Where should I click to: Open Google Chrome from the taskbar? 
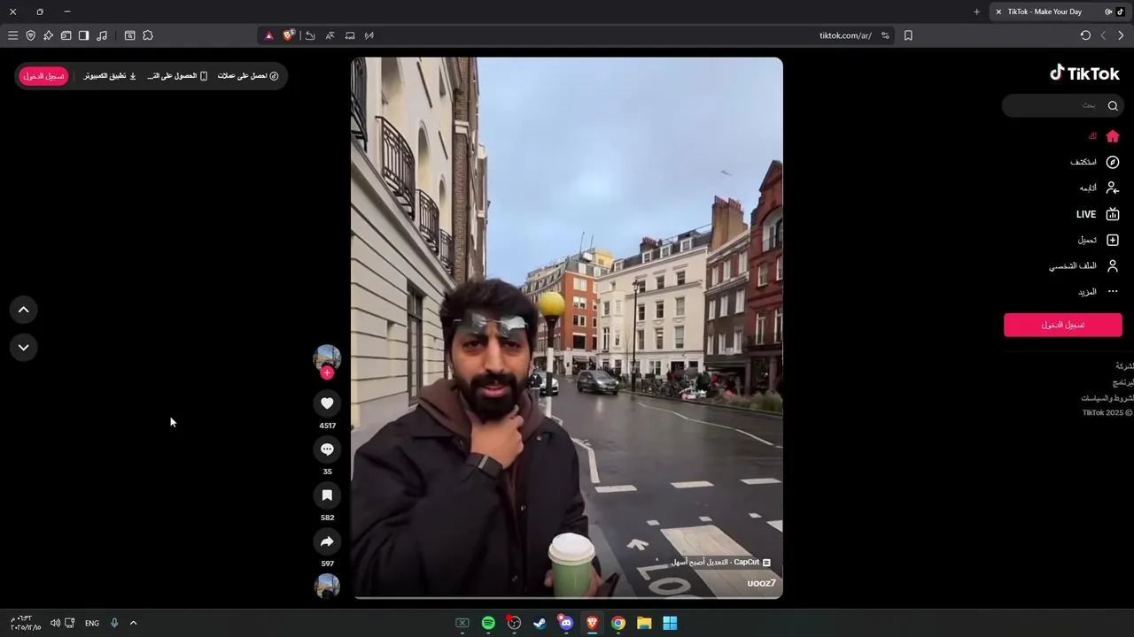[618, 623]
